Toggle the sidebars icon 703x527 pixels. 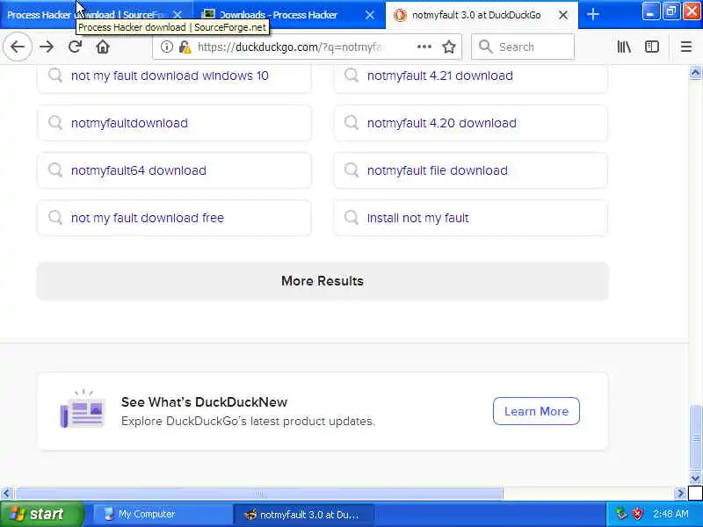pos(652,47)
